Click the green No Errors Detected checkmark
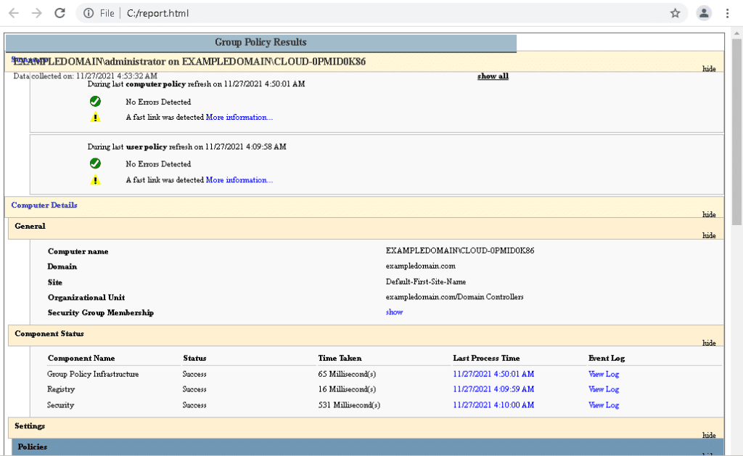Image resolution: width=743 pixels, height=456 pixels. pyautogui.click(x=95, y=101)
